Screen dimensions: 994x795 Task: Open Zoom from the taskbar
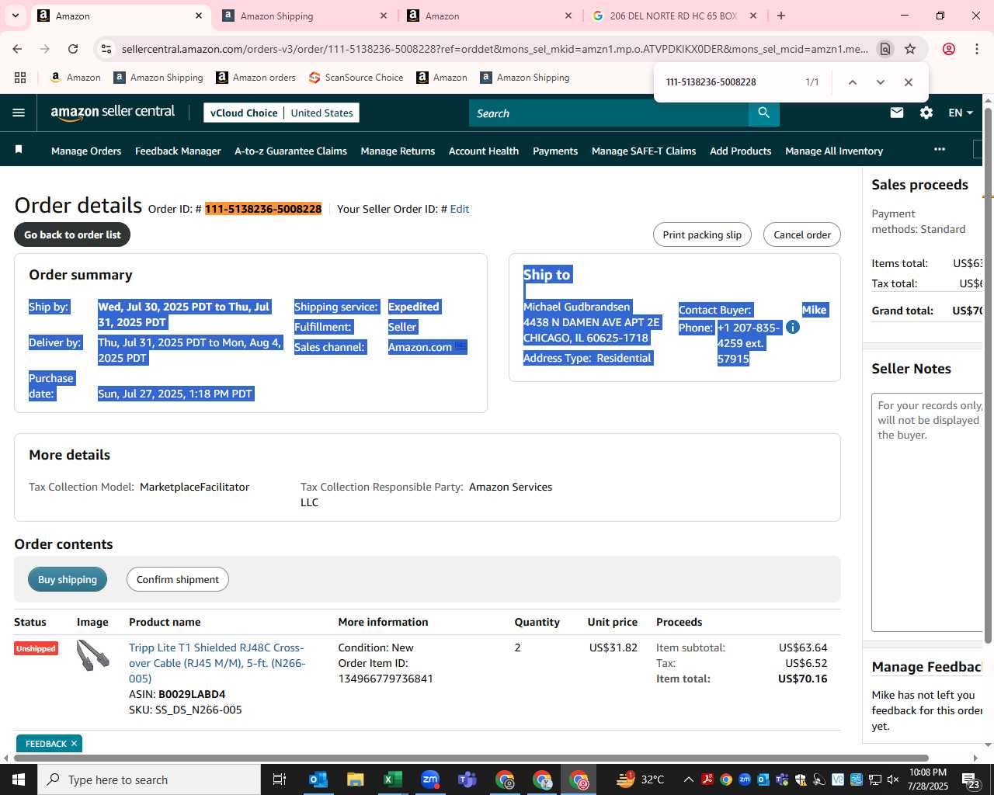tap(430, 779)
